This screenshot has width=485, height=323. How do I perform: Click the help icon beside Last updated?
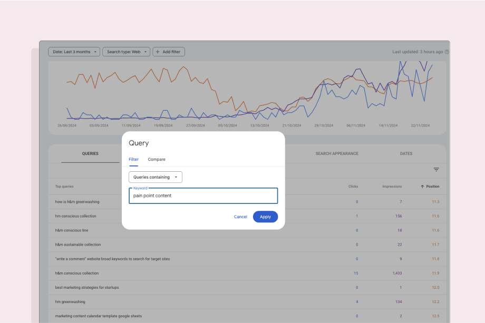click(x=446, y=52)
